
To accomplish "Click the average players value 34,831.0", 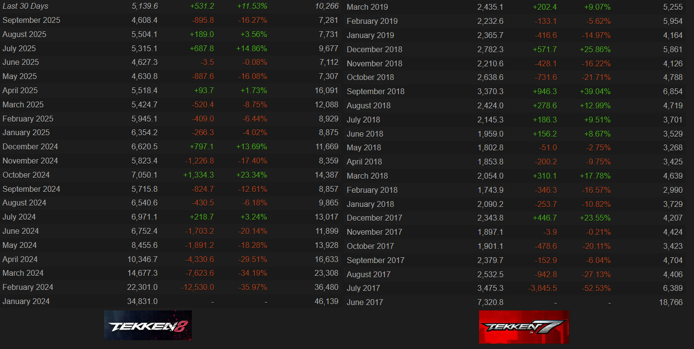I will (143, 301).
